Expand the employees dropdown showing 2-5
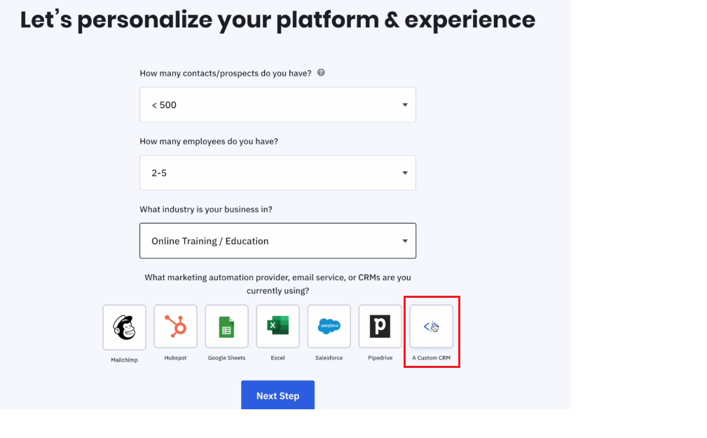This screenshot has height=438, width=707. click(x=277, y=173)
